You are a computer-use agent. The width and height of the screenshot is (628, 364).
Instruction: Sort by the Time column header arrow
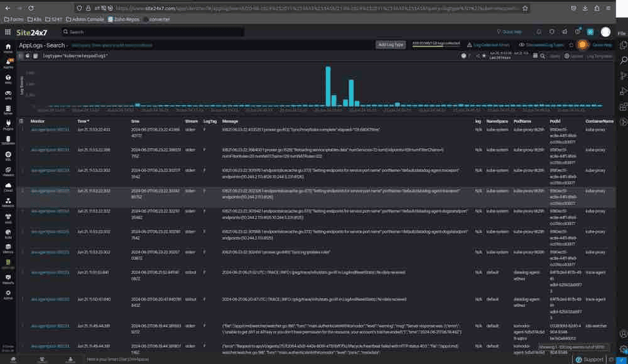pos(88,121)
